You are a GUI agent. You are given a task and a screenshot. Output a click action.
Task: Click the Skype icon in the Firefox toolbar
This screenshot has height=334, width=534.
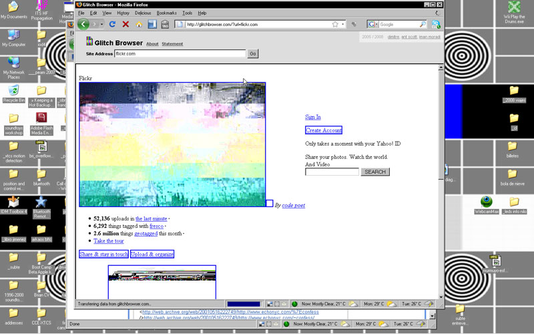436,24
